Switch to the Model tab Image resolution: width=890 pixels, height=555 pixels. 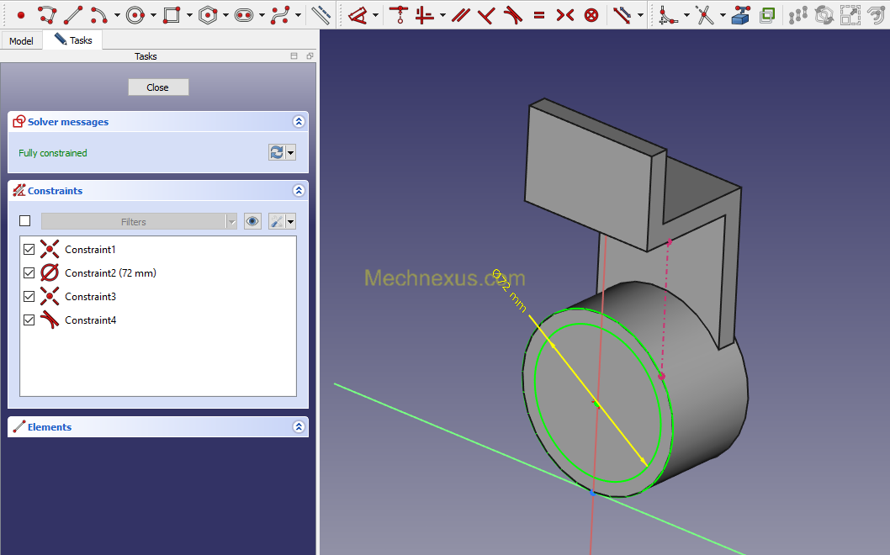click(x=21, y=40)
